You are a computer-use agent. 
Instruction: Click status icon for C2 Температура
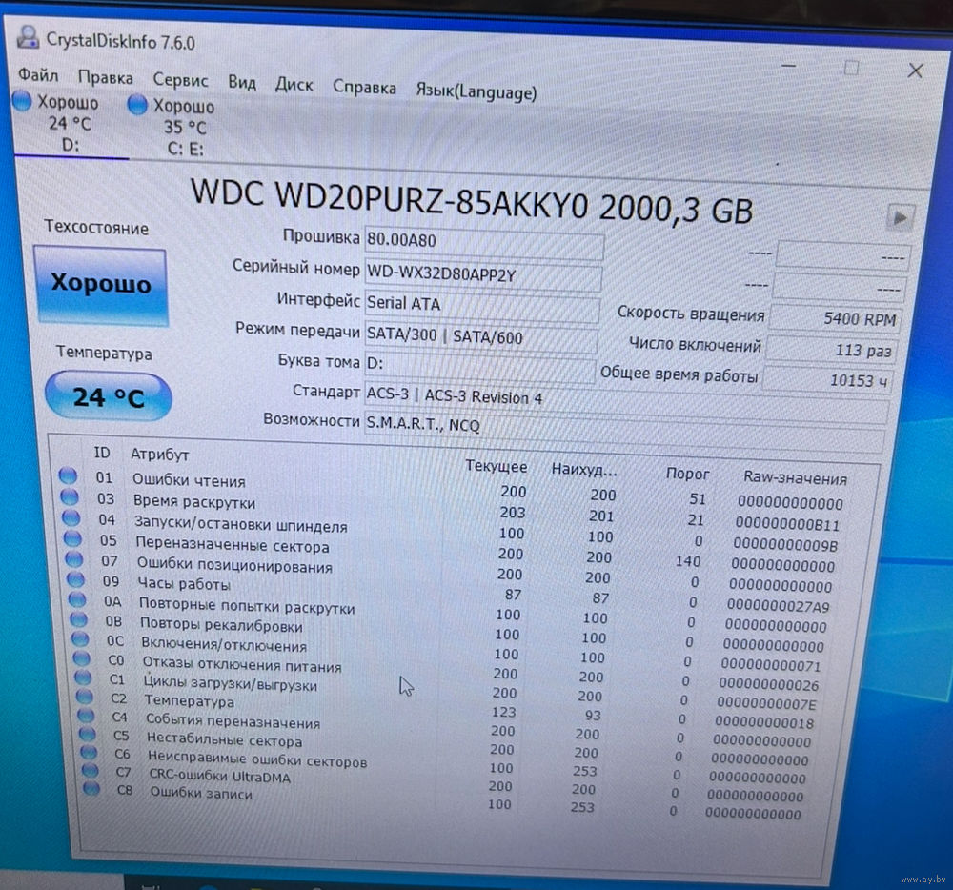point(85,696)
